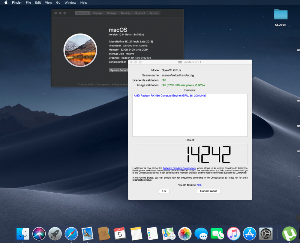
Task: Open the Go menu
Action: coord(58,2)
